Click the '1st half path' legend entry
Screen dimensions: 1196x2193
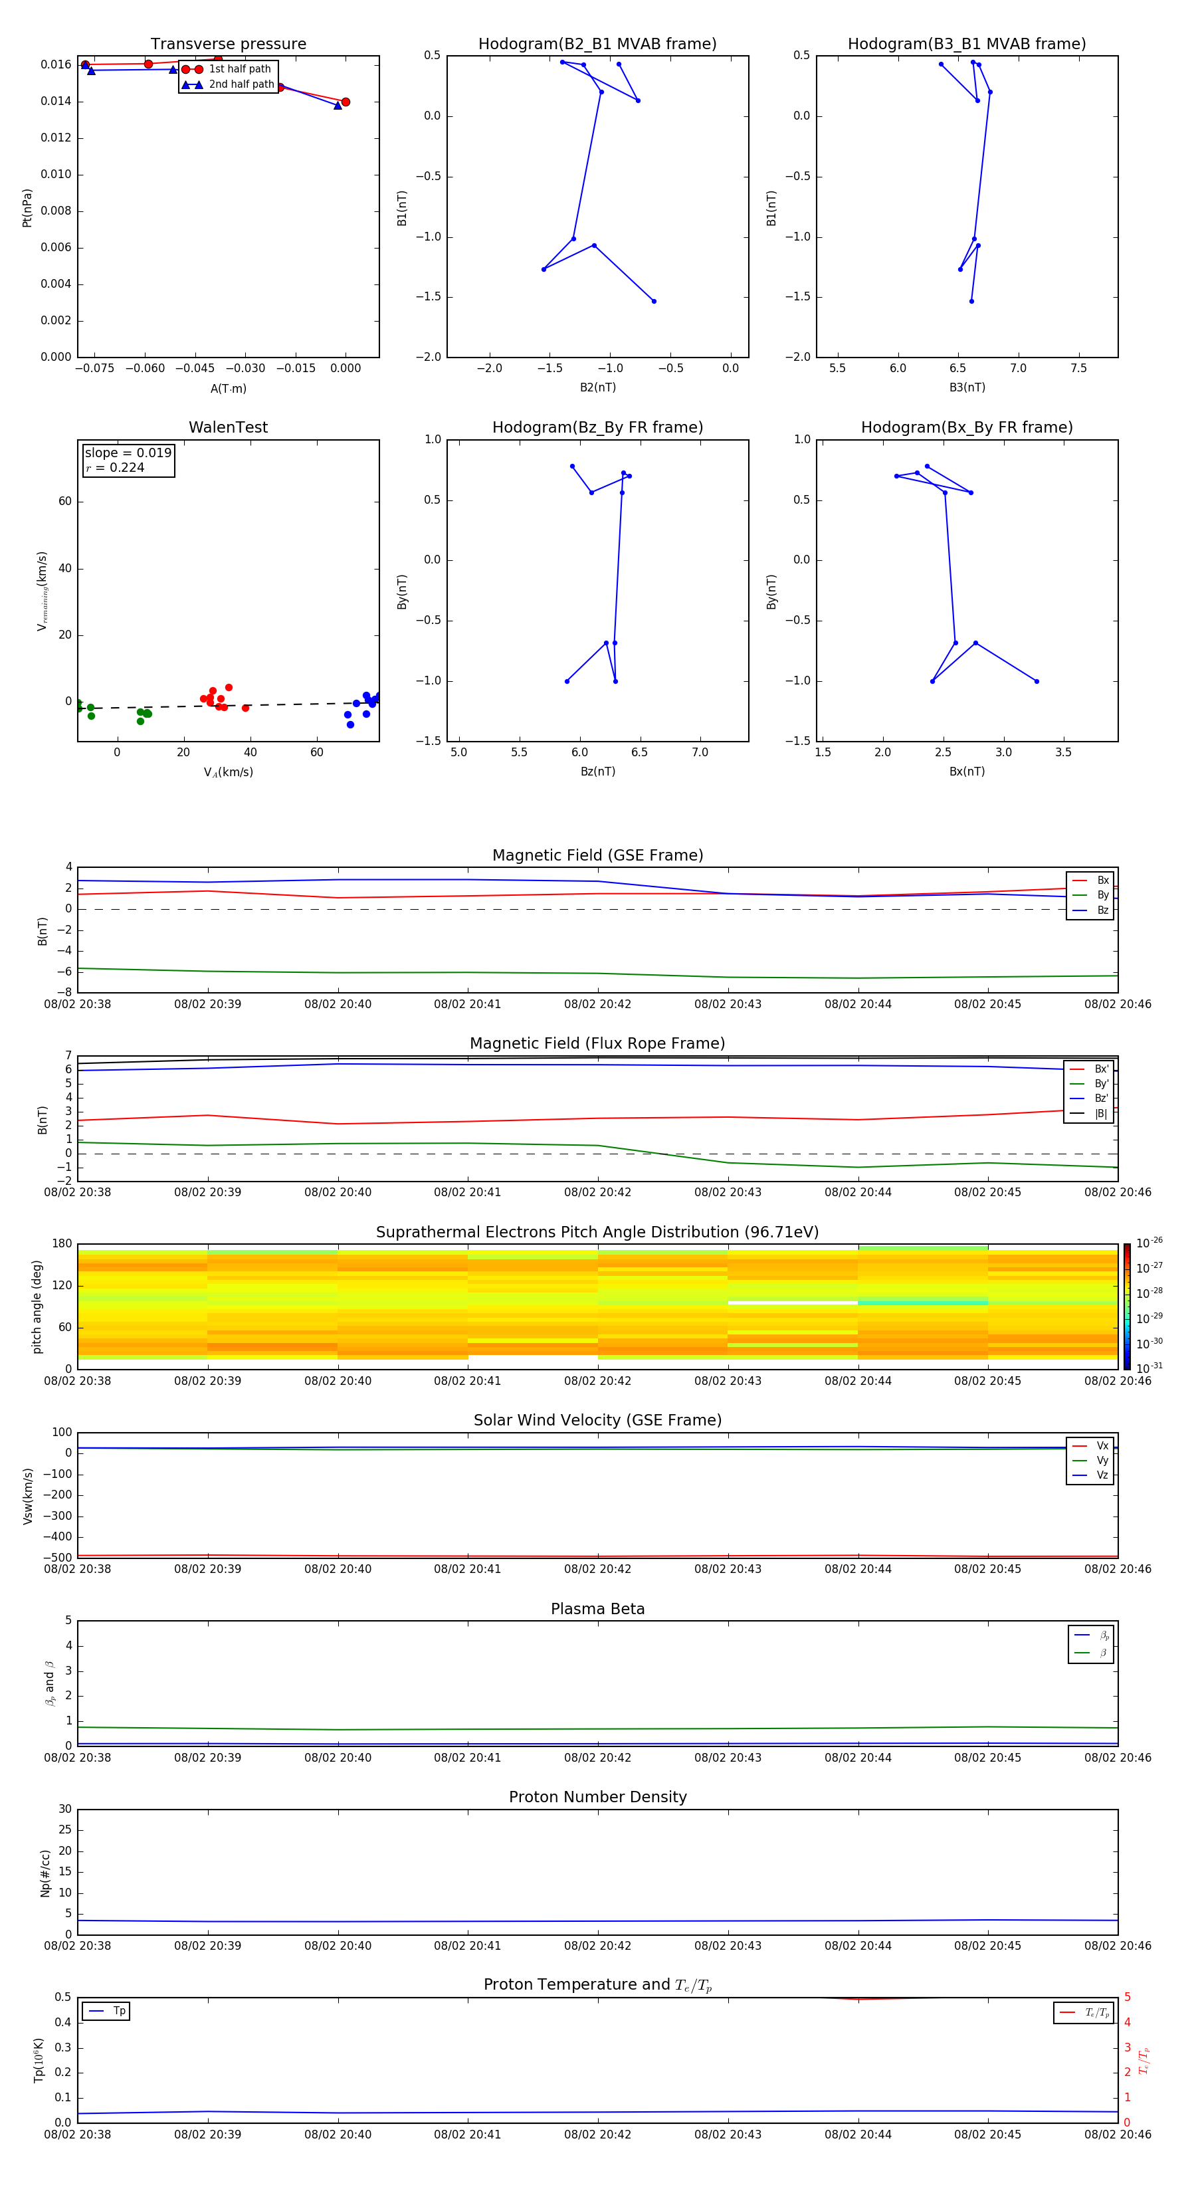click(x=227, y=69)
